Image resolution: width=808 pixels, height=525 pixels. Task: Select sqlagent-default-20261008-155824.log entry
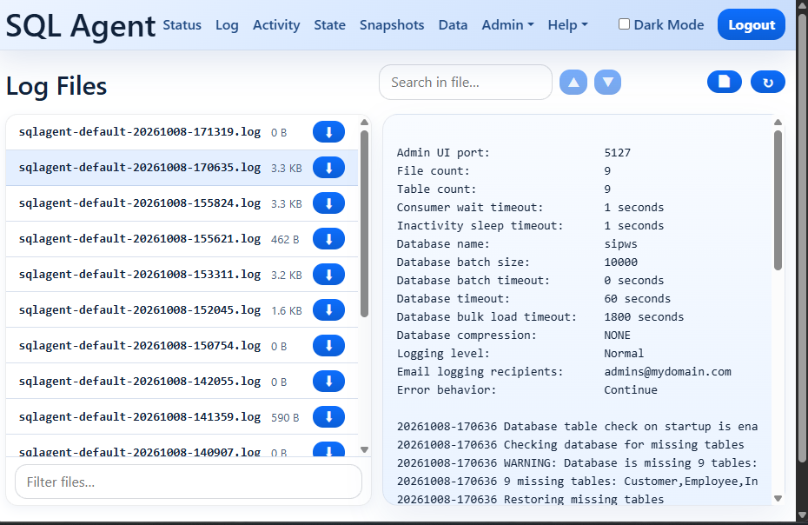182,203
